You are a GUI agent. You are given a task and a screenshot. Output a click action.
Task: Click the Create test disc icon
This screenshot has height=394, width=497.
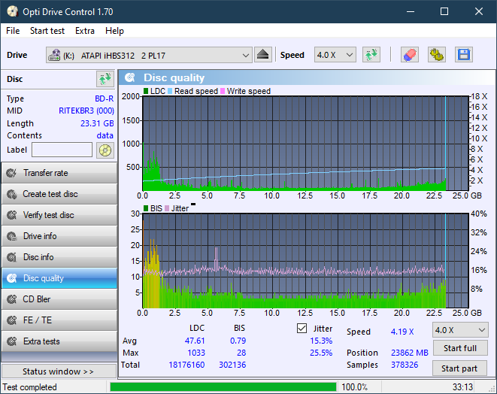tap(12, 194)
